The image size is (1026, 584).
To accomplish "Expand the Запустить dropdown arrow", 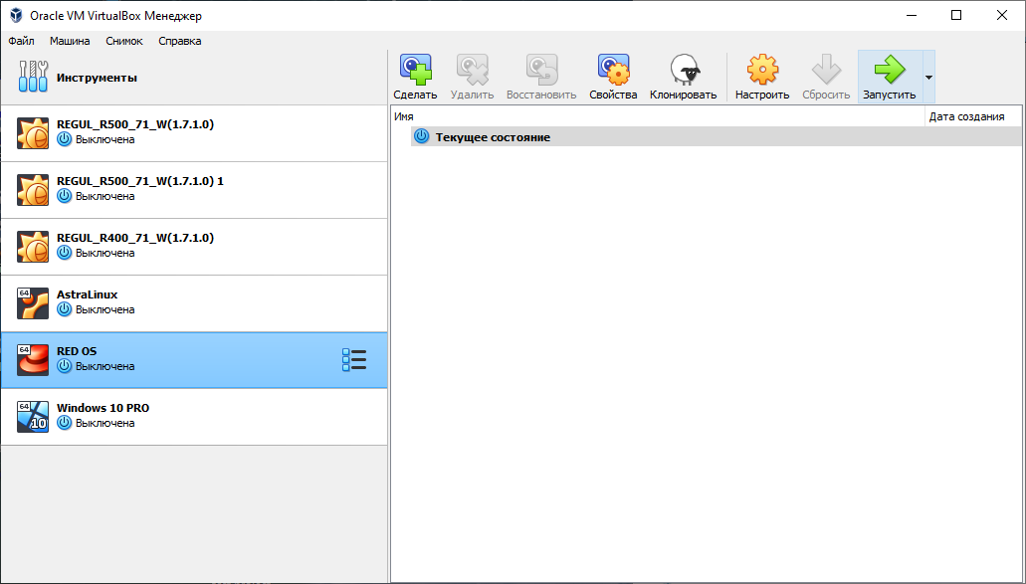I will pyautogui.click(x=928, y=78).
